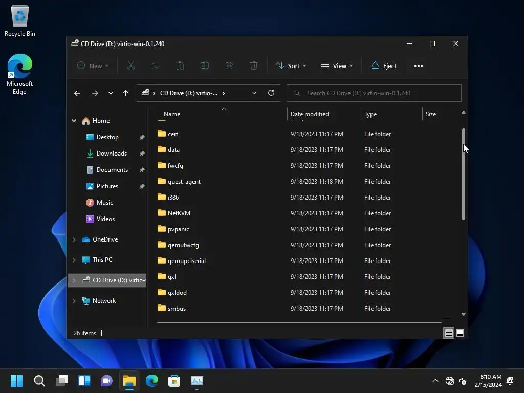Select the qxldod folder
The height and width of the screenshot is (393, 524).
point(177,293)
